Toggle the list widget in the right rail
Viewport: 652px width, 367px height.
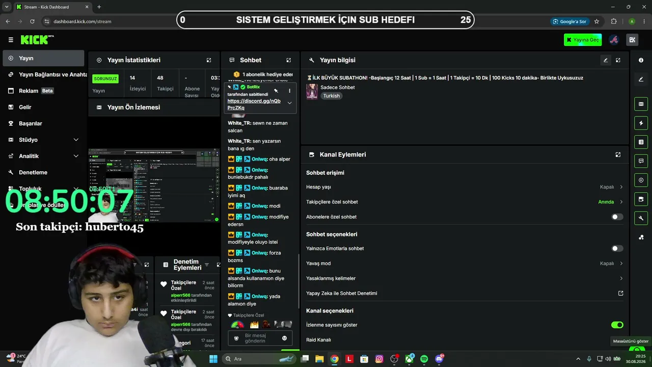[x=641, y=142]
